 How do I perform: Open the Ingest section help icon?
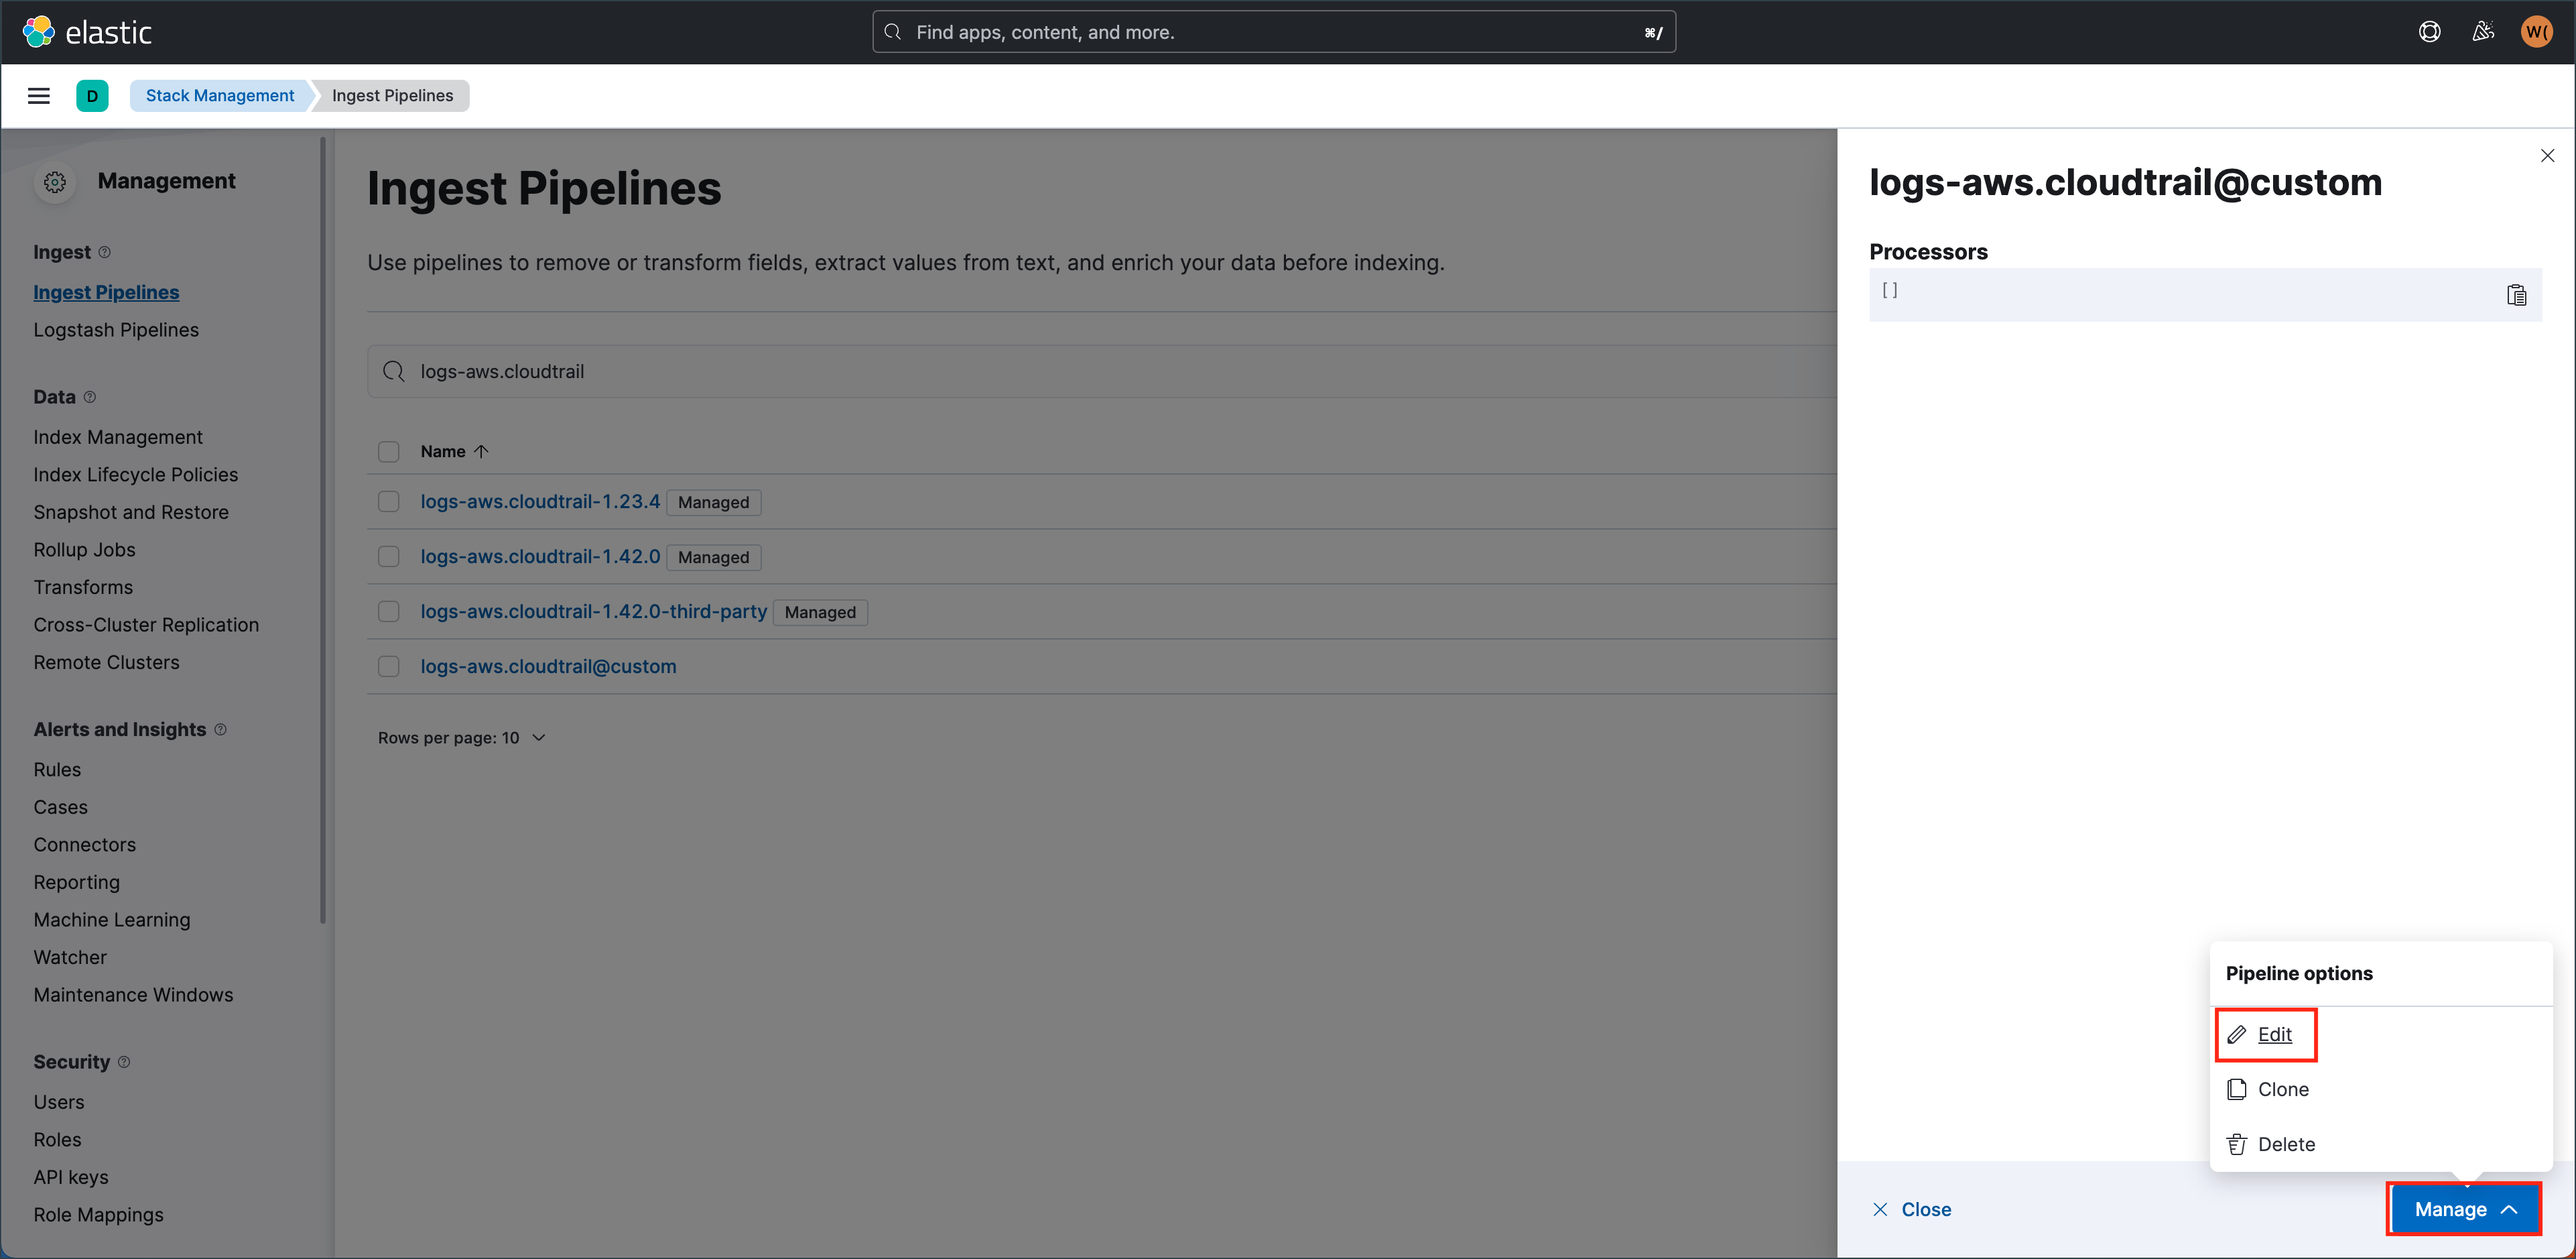[x=105, y=252]
